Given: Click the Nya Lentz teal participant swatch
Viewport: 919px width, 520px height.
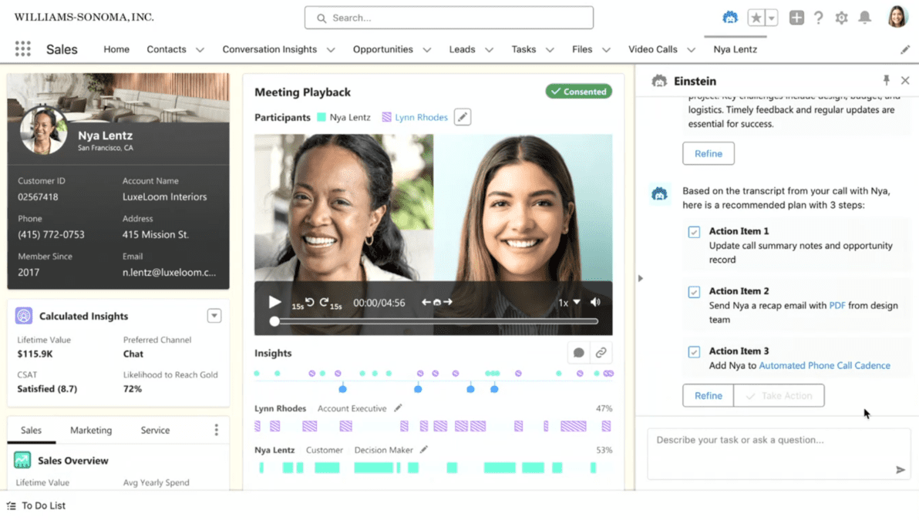Looking at the screenshot, I should 321,117.
